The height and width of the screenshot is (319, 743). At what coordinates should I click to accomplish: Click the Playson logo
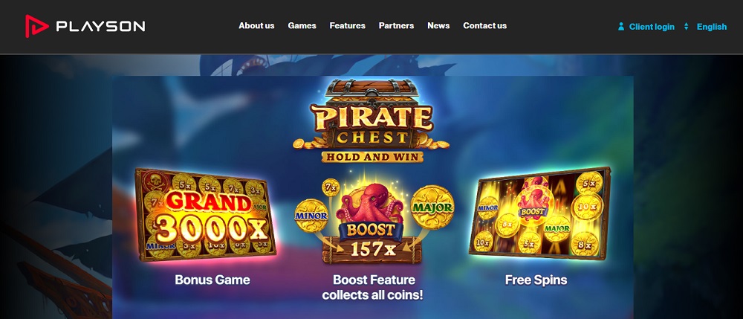tap(85, 26)
